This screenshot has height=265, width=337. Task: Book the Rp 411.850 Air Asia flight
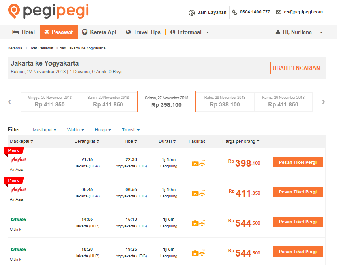click(x=298, y=192)
